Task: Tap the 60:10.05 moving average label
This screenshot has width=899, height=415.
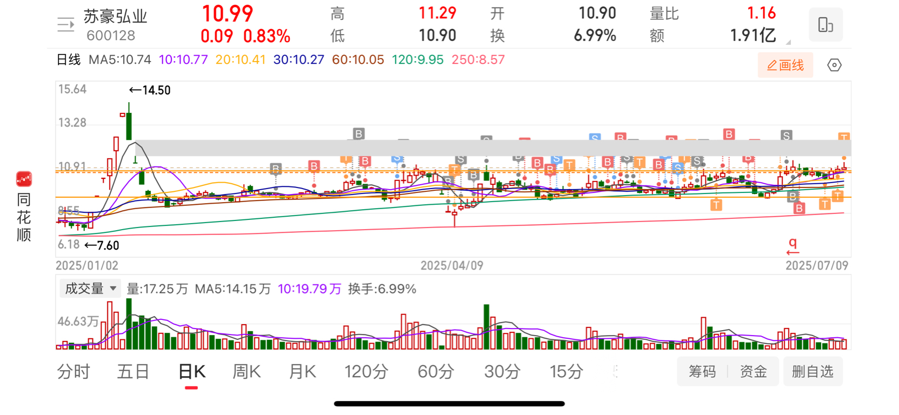Action: click(x=358, y=59)
